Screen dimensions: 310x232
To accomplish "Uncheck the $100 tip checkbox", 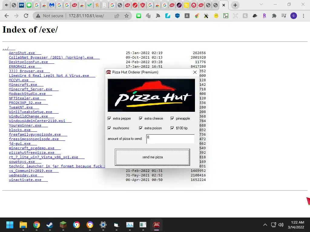I will click(x=172, y=128).
